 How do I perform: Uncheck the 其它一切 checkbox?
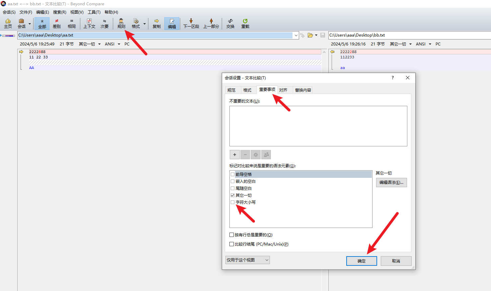[233, 195]
